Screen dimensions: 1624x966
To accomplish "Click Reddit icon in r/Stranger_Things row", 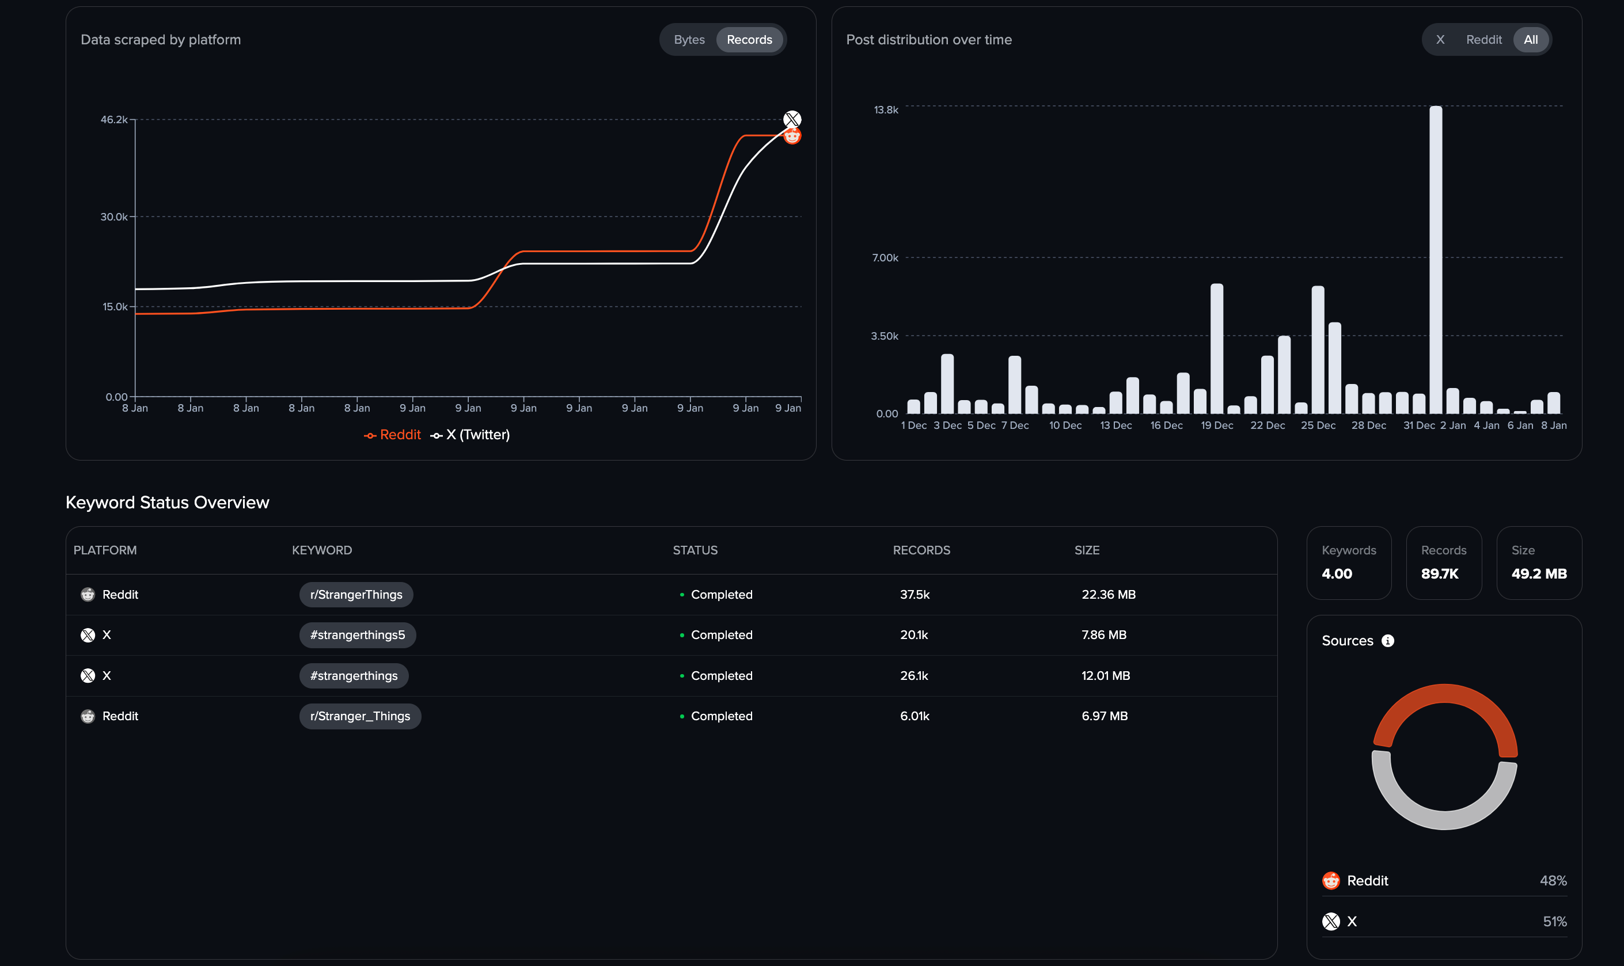I will tap(88, 716).
